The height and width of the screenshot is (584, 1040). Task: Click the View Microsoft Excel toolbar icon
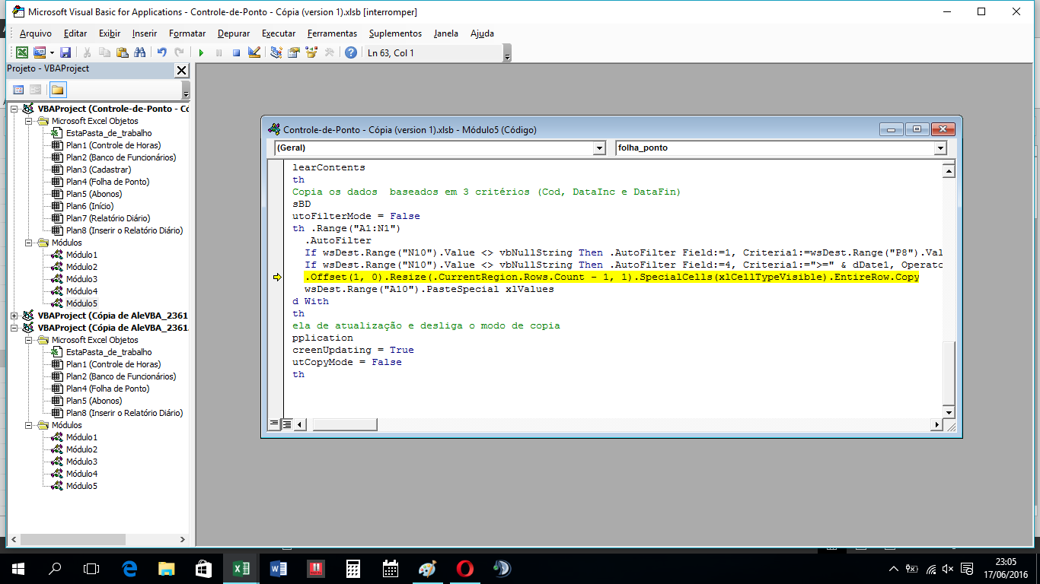click(x=22, y=52)
